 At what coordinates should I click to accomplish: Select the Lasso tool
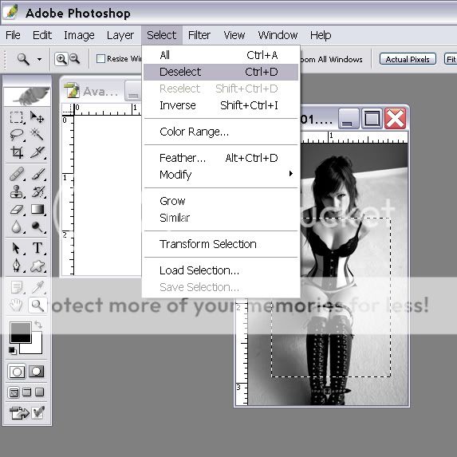(x=17, y=135)
